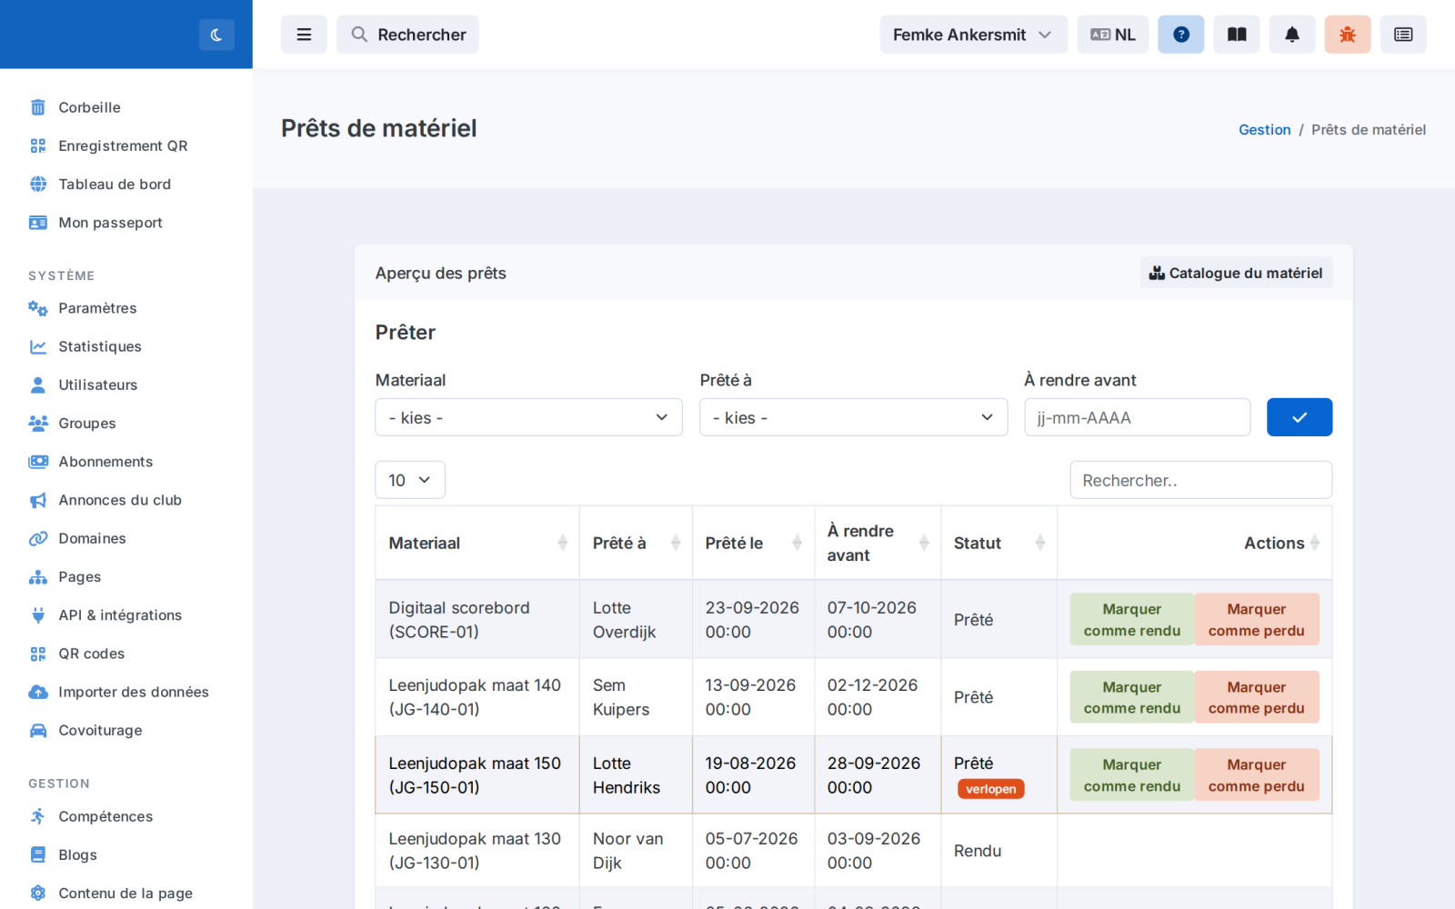The image size is (1455, 909).
Task: Click the API & intégrations plug icon
Action: 37,615
